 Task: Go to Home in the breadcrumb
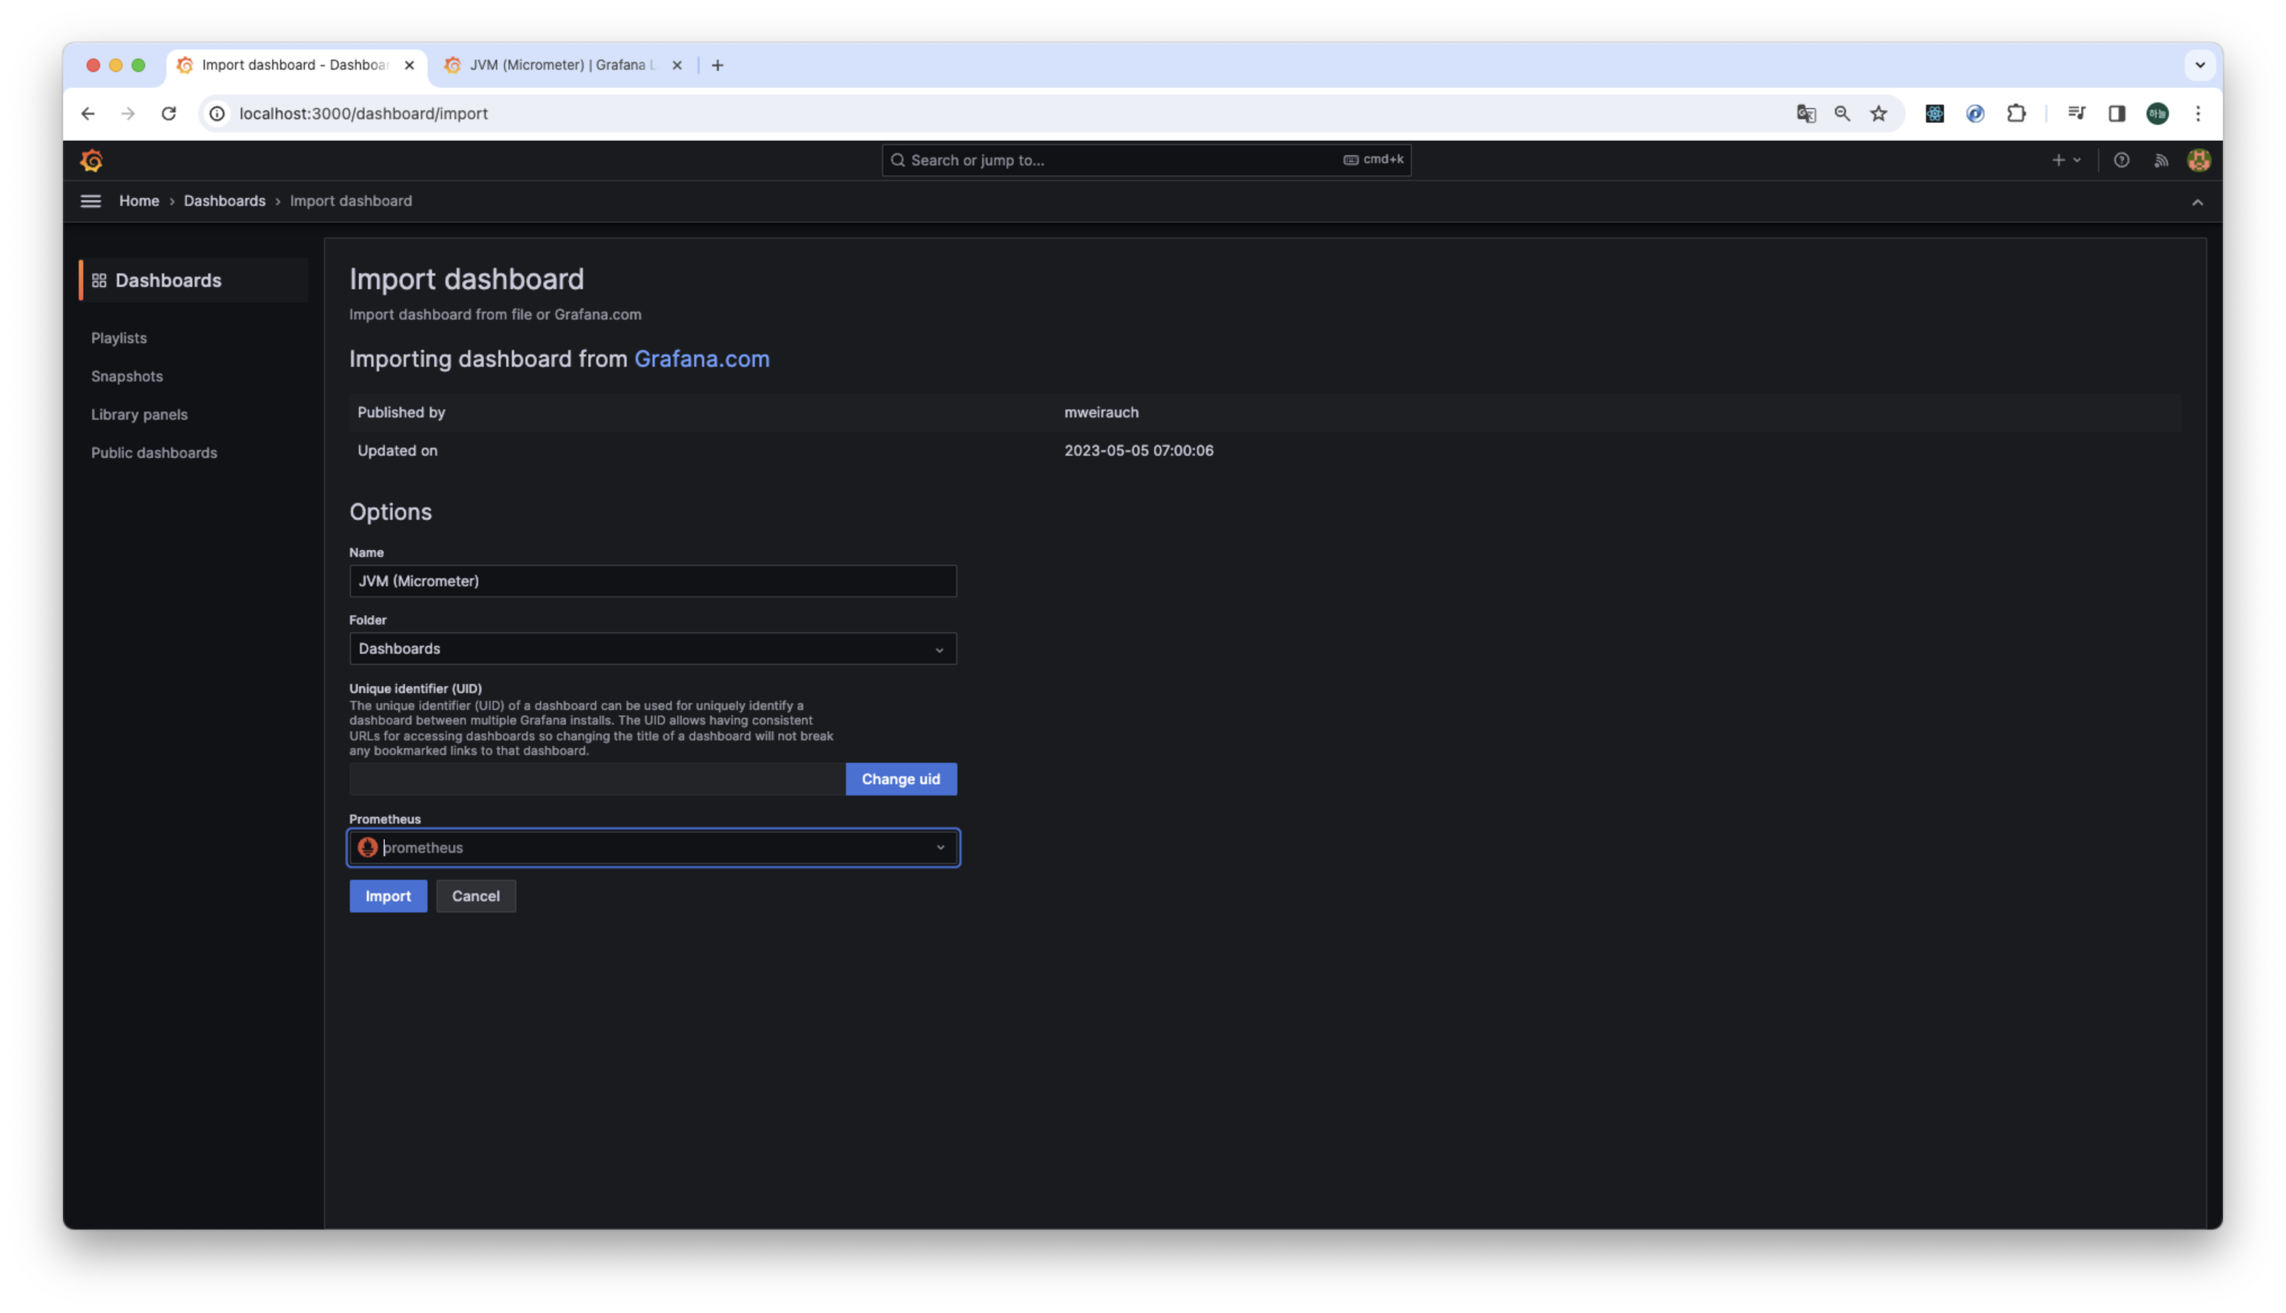[x=139, y=201]
